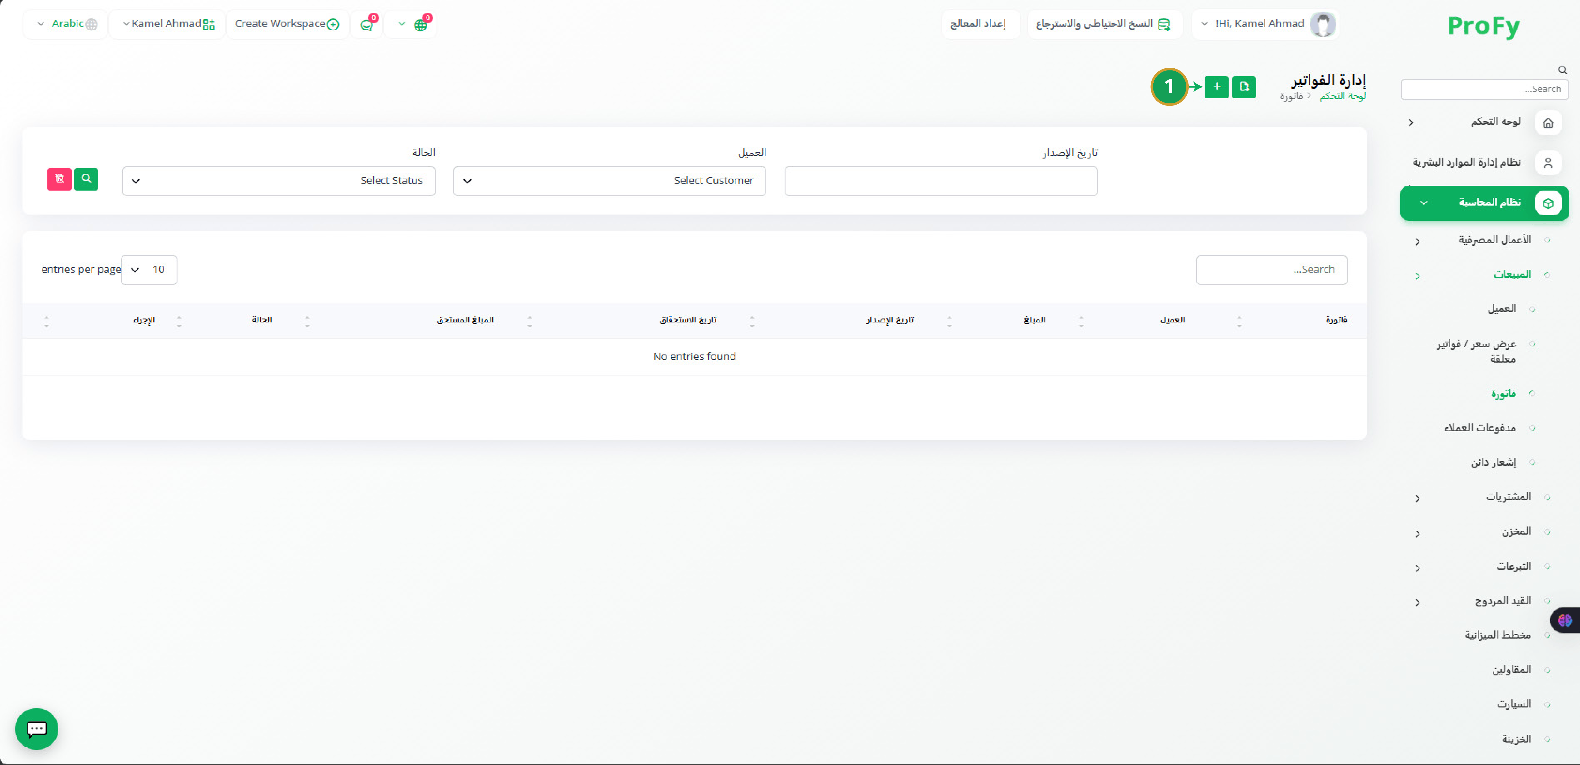Open the chat messages icon in top bar
Image resolution: width=1580 pixels, height=765 pixels.
click(x=367, y=25)
